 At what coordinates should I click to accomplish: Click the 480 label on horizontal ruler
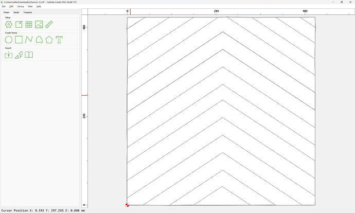305,11
